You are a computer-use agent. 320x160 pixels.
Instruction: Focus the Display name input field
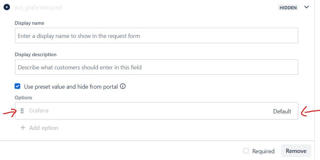[x=157, y=36]
